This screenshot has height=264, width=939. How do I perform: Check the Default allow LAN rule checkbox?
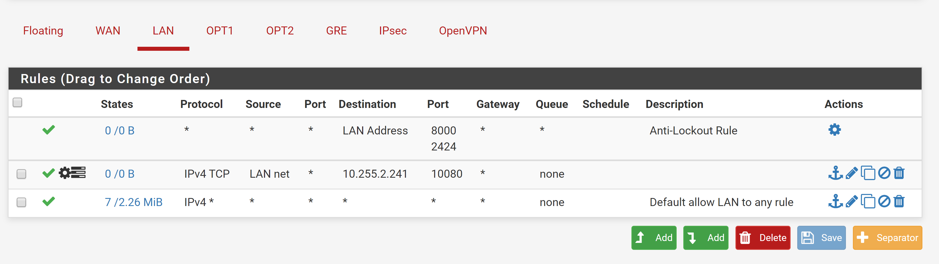21,202
